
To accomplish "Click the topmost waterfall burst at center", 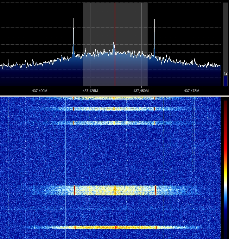I will (x=114, y=98).
